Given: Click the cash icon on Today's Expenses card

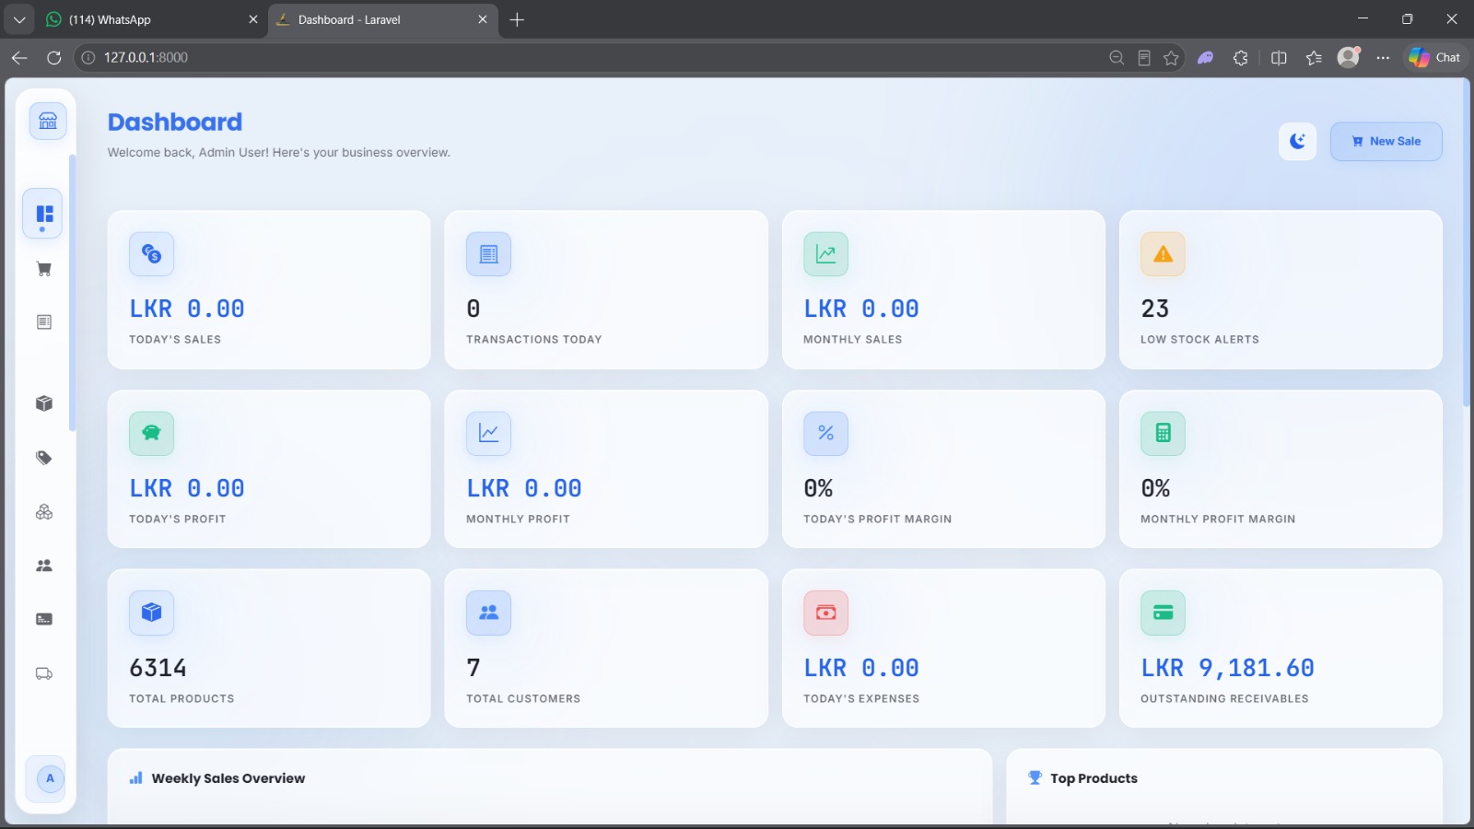Looking at the screenshot, I should pyautogui.click(x=825, y=613).
